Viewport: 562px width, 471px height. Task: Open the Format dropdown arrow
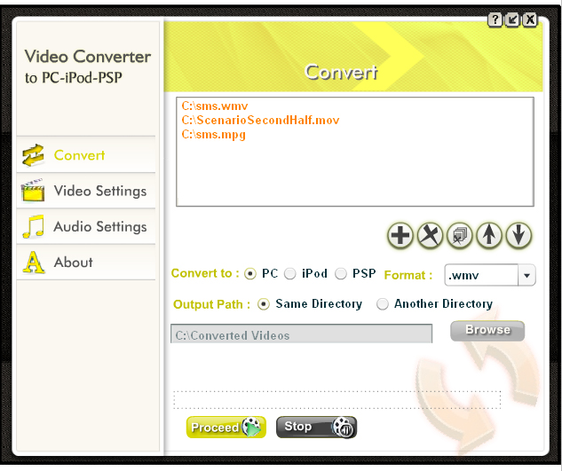coord(526,275)
